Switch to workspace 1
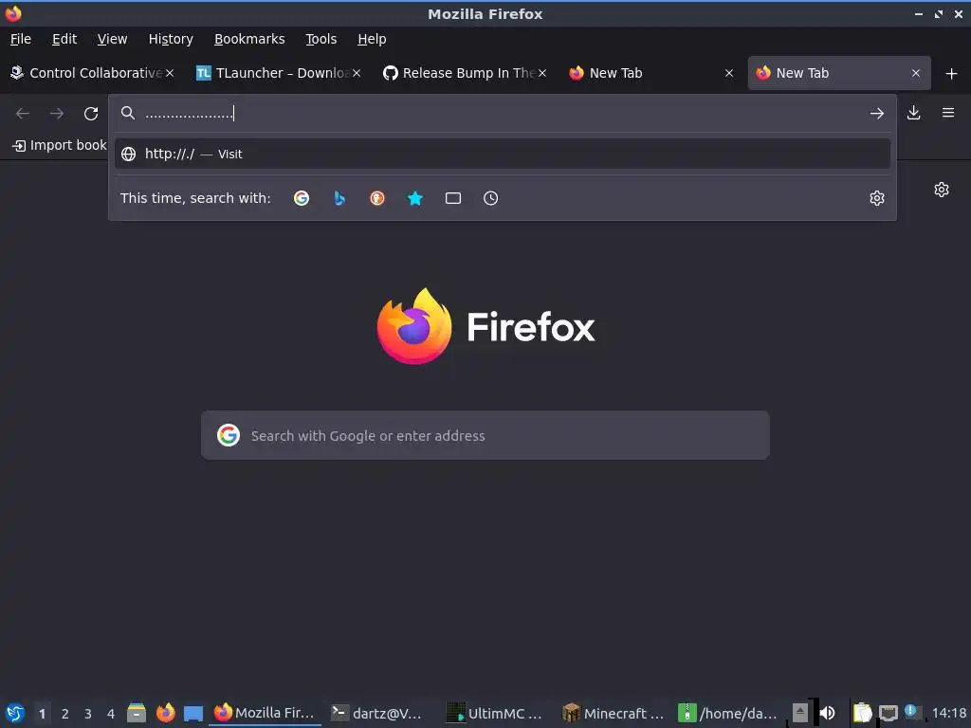The image size is (971, 728). [42, 714]
